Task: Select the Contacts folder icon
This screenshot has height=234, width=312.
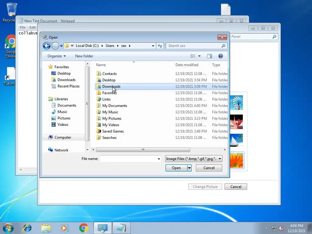Action: pos(99,74)
